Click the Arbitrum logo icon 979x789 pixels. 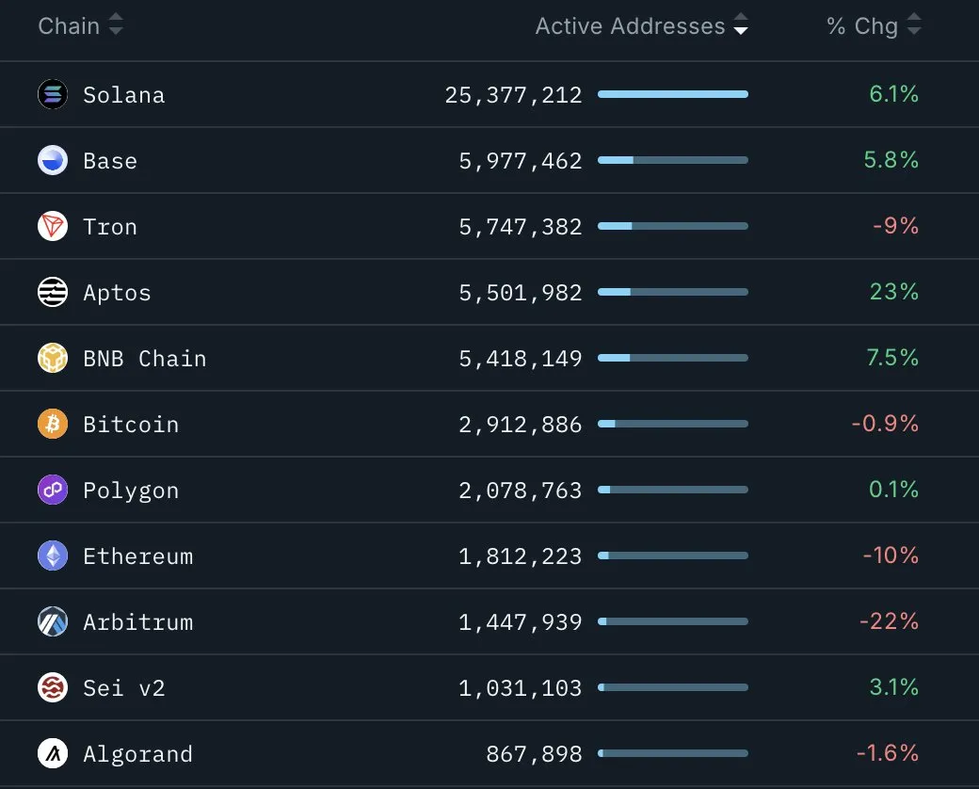(x=53, y=621)
